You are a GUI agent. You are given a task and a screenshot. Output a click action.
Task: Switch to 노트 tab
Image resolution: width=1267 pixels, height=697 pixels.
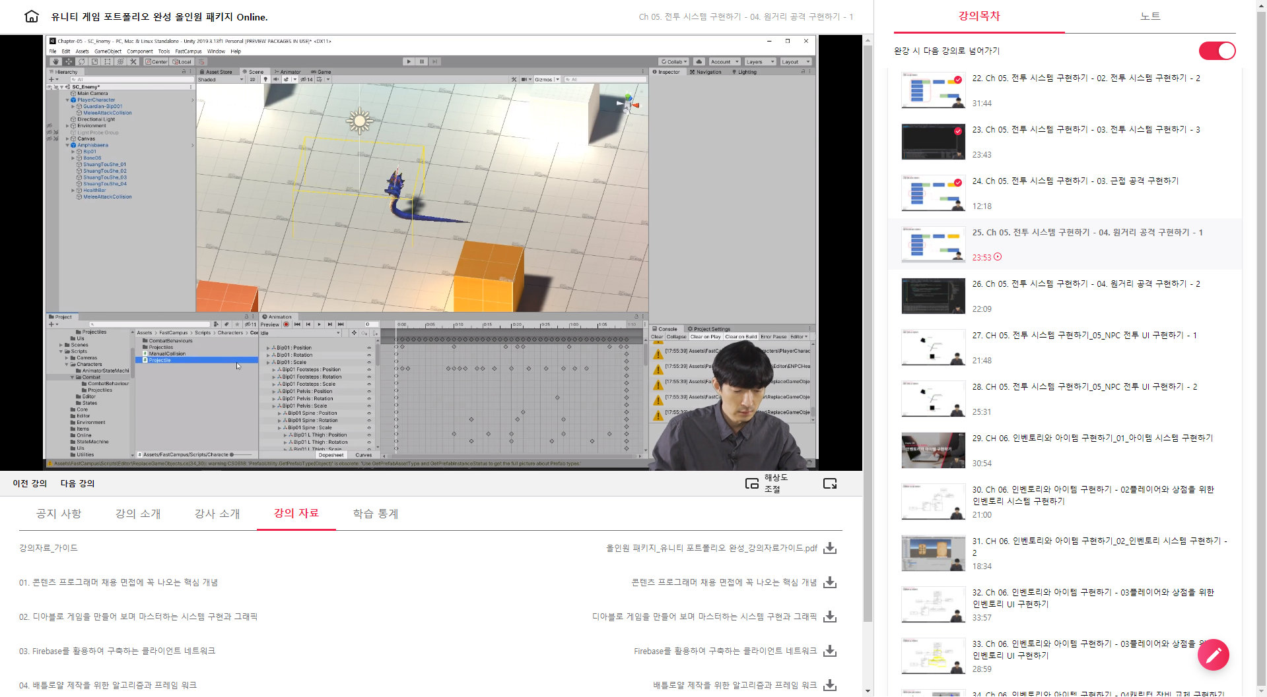coord(1150,16)
